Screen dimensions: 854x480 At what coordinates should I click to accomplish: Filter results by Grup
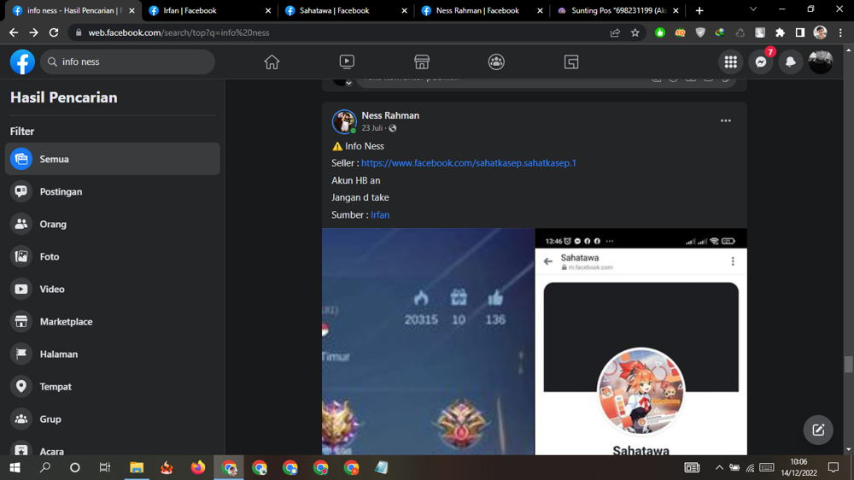112,419
